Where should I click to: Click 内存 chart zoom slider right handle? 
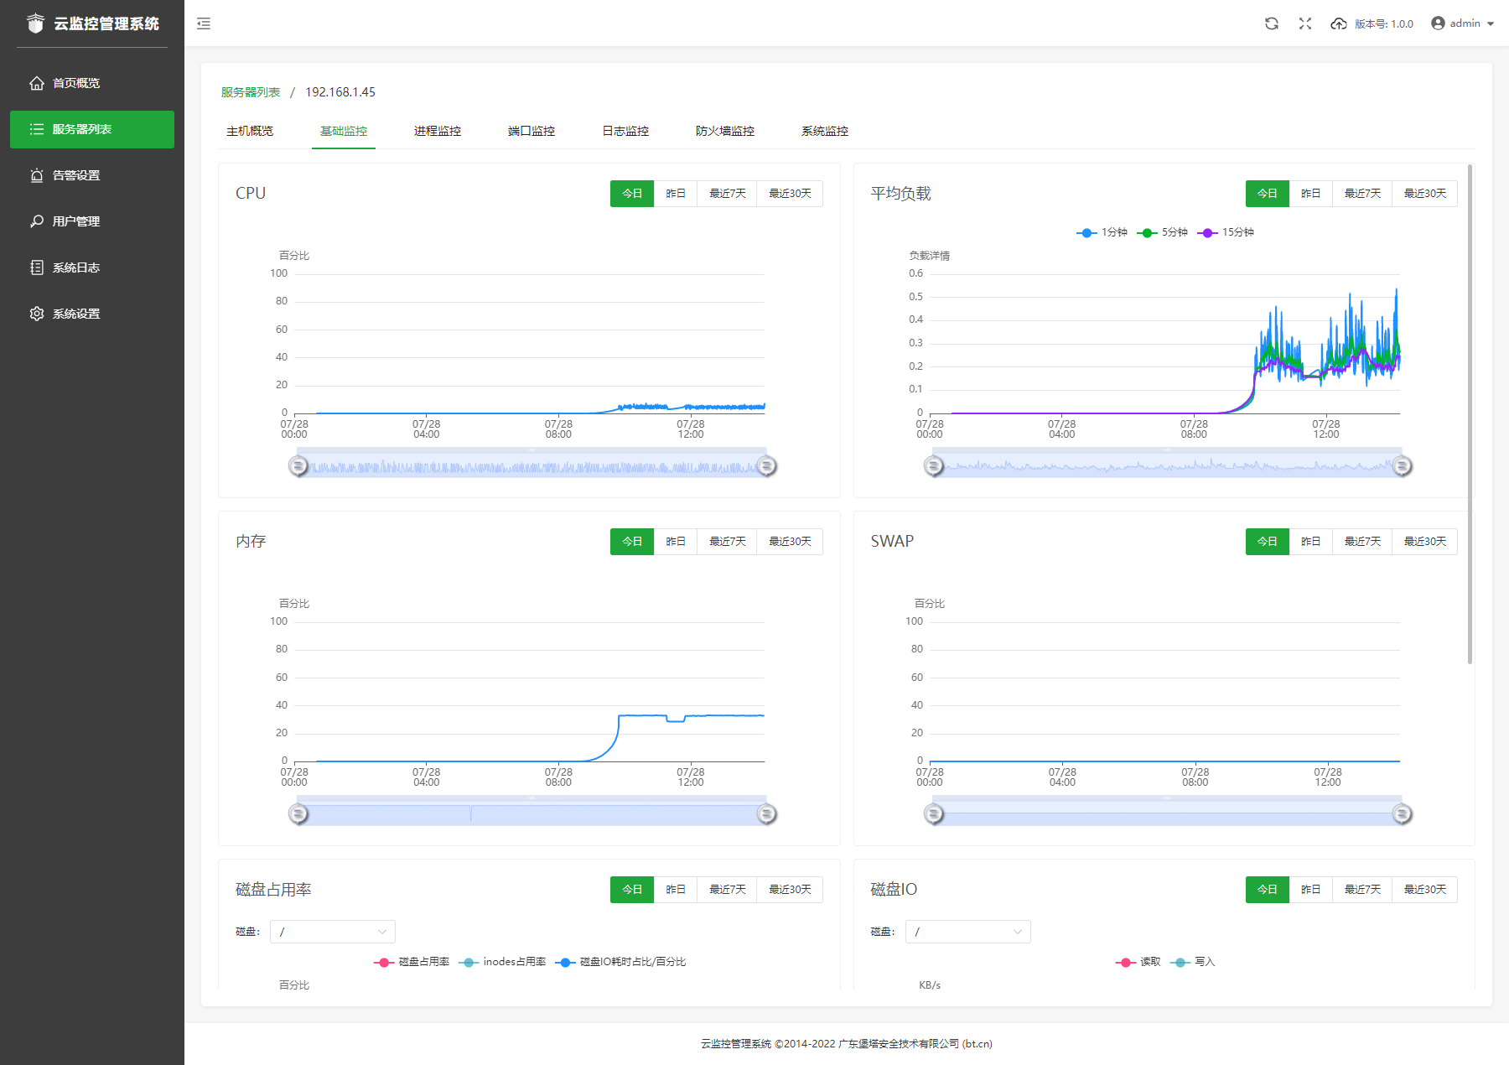point(766,814)
